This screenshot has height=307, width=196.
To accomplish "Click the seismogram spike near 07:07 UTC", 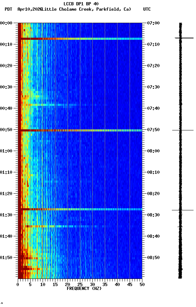I will [184, 38].
